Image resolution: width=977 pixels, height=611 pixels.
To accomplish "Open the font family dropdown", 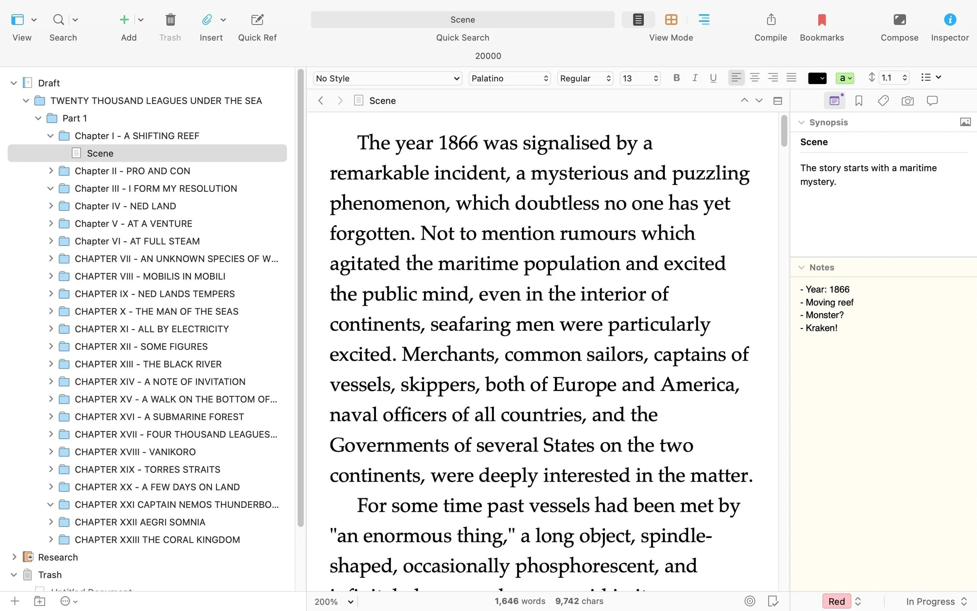I will coord(509,78).
